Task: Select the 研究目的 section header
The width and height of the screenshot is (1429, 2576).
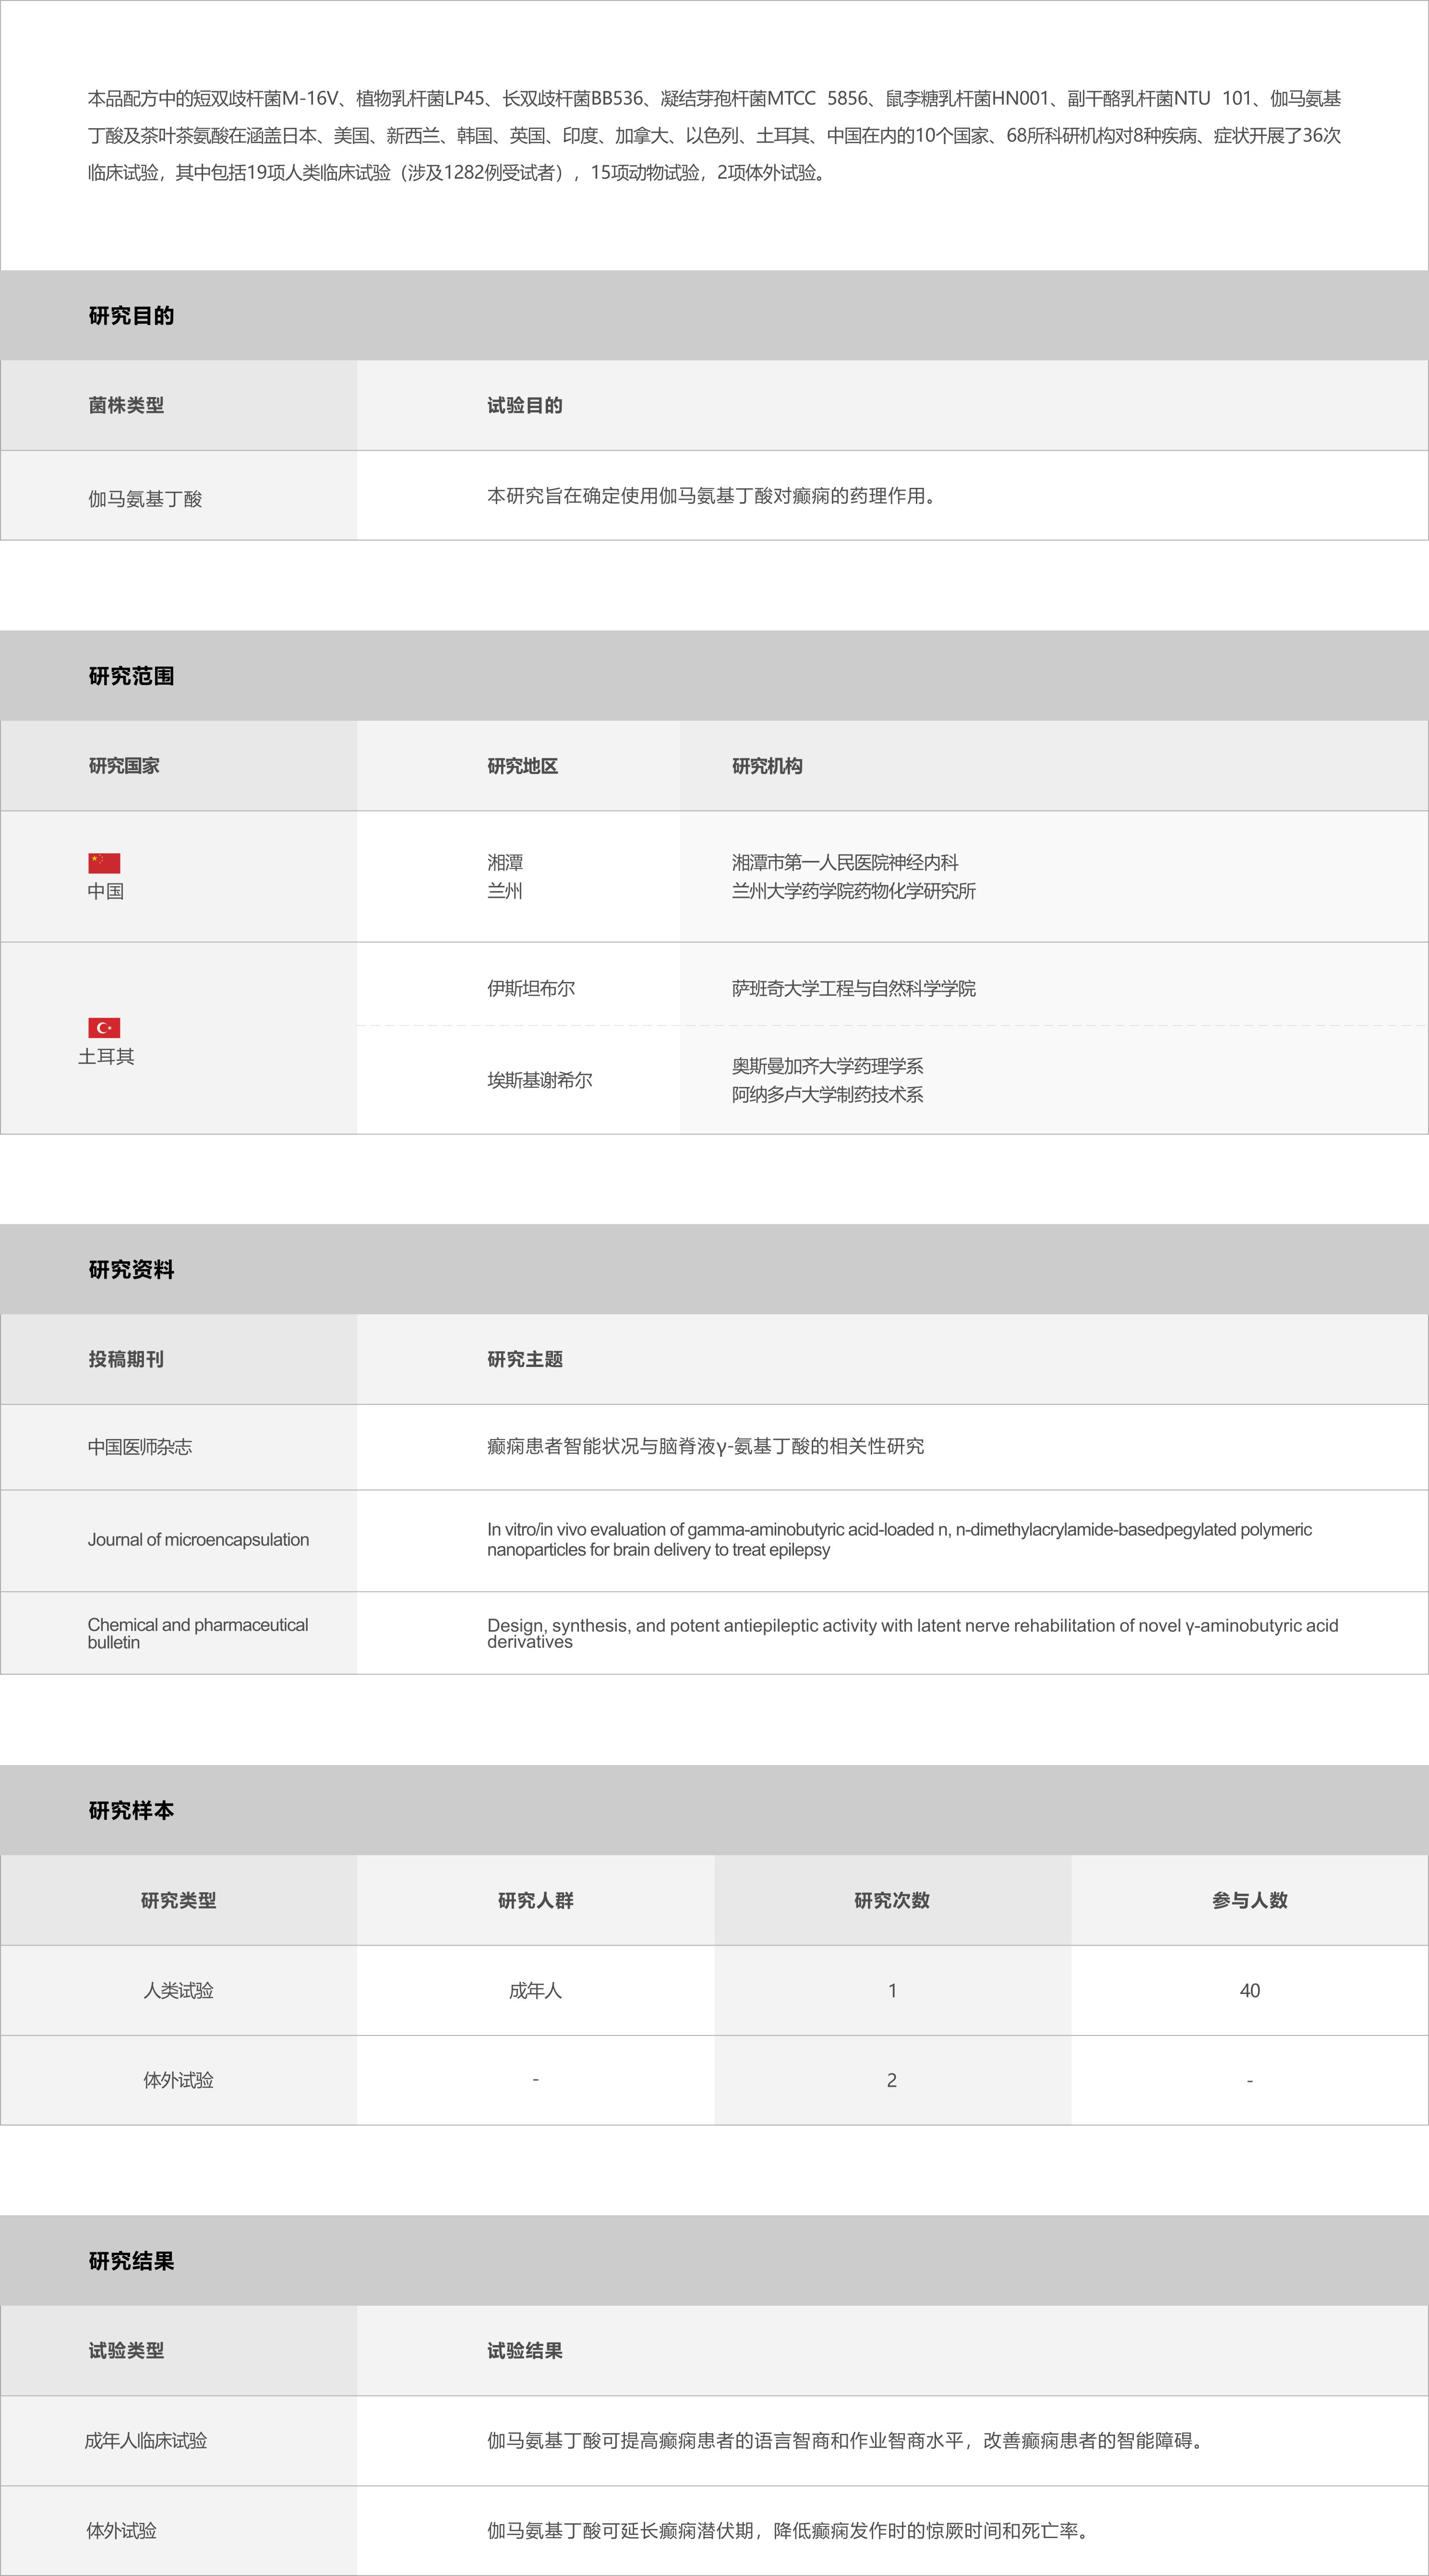Action: tap(714, 316)
